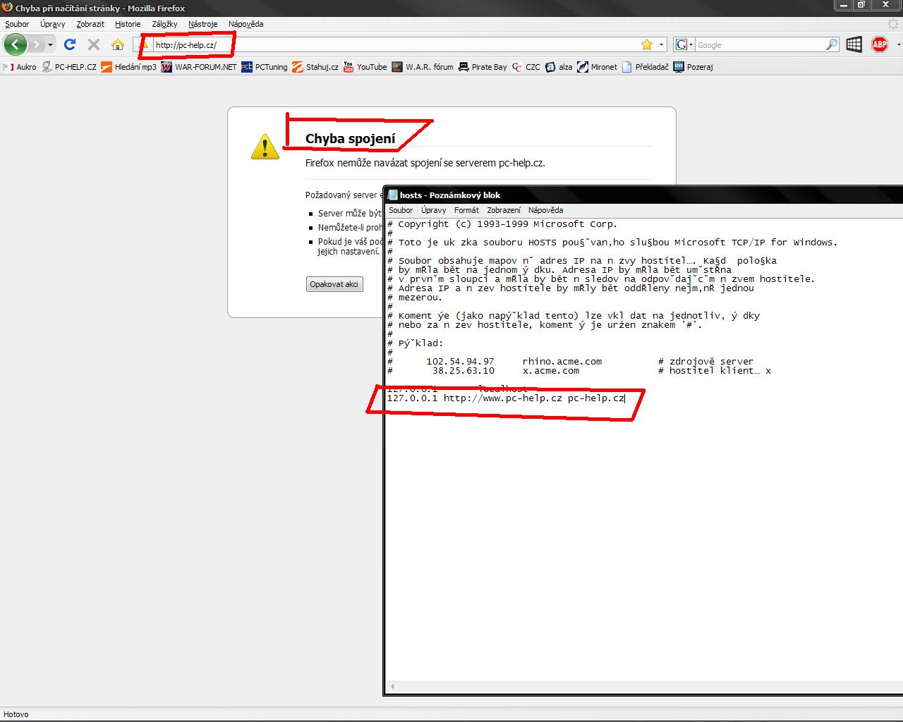903x722 pixels.
Task: Open the Aukro bookmark
Action: coord(20,67)
